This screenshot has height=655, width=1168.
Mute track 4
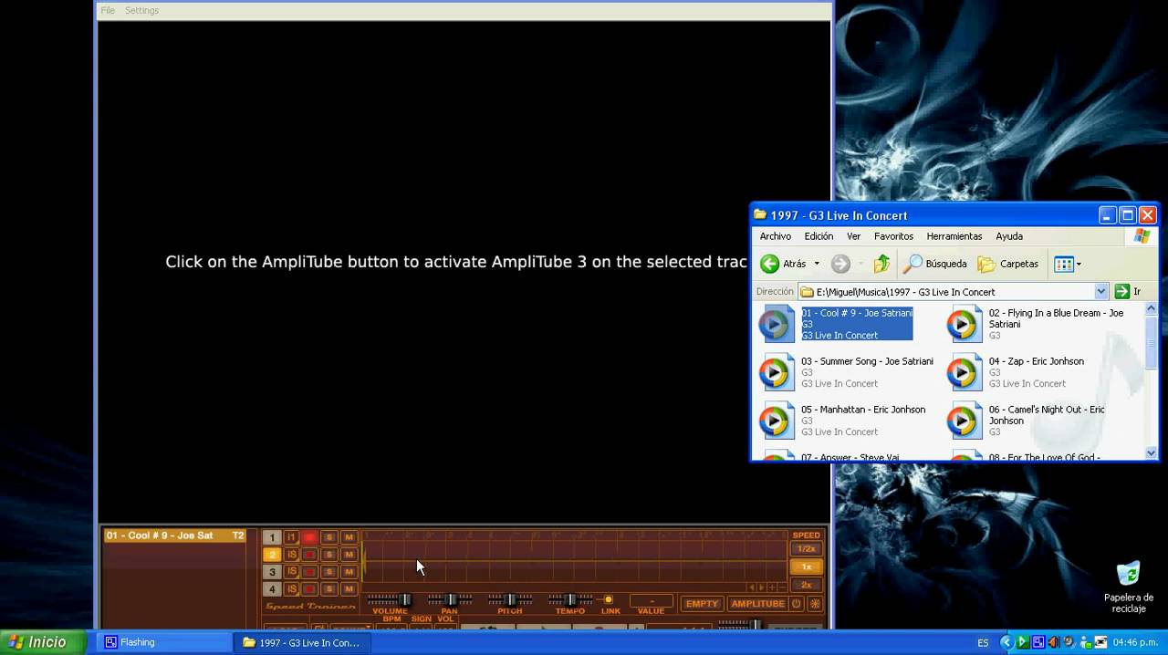tap(349, 589)
